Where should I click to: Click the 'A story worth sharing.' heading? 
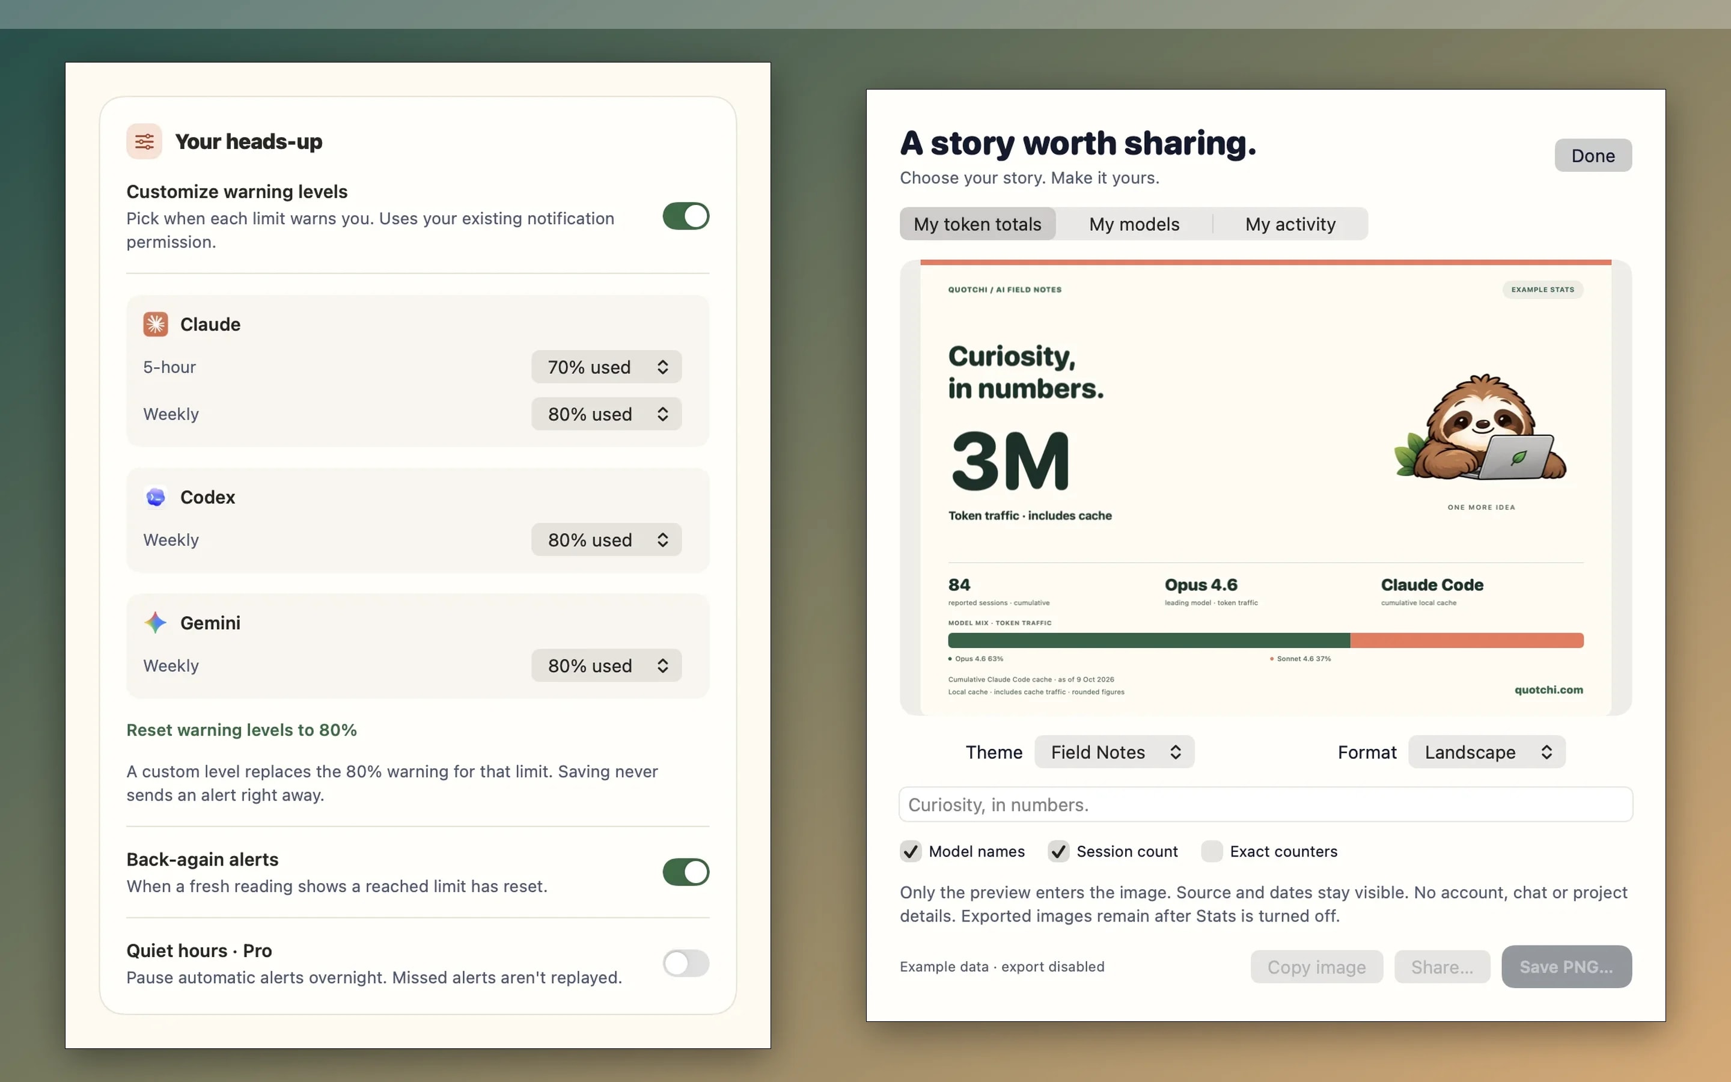[1077, 143]
